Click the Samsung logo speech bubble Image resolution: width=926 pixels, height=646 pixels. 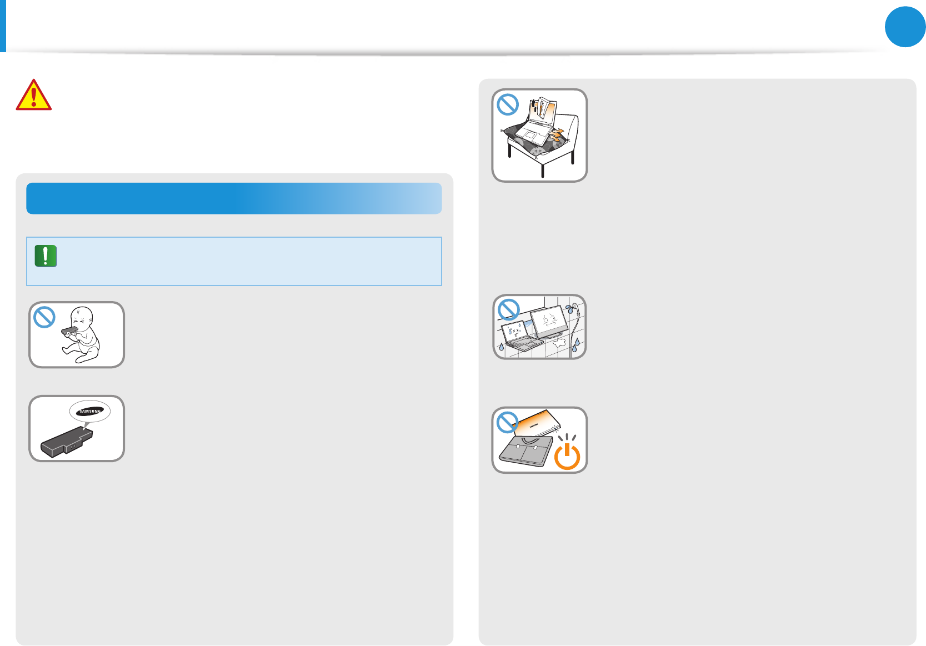90,412
